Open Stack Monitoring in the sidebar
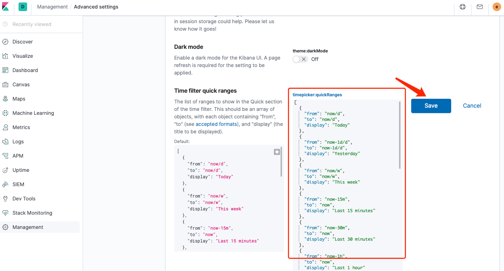This screenshot has width=504, height=271. point(32,213)
